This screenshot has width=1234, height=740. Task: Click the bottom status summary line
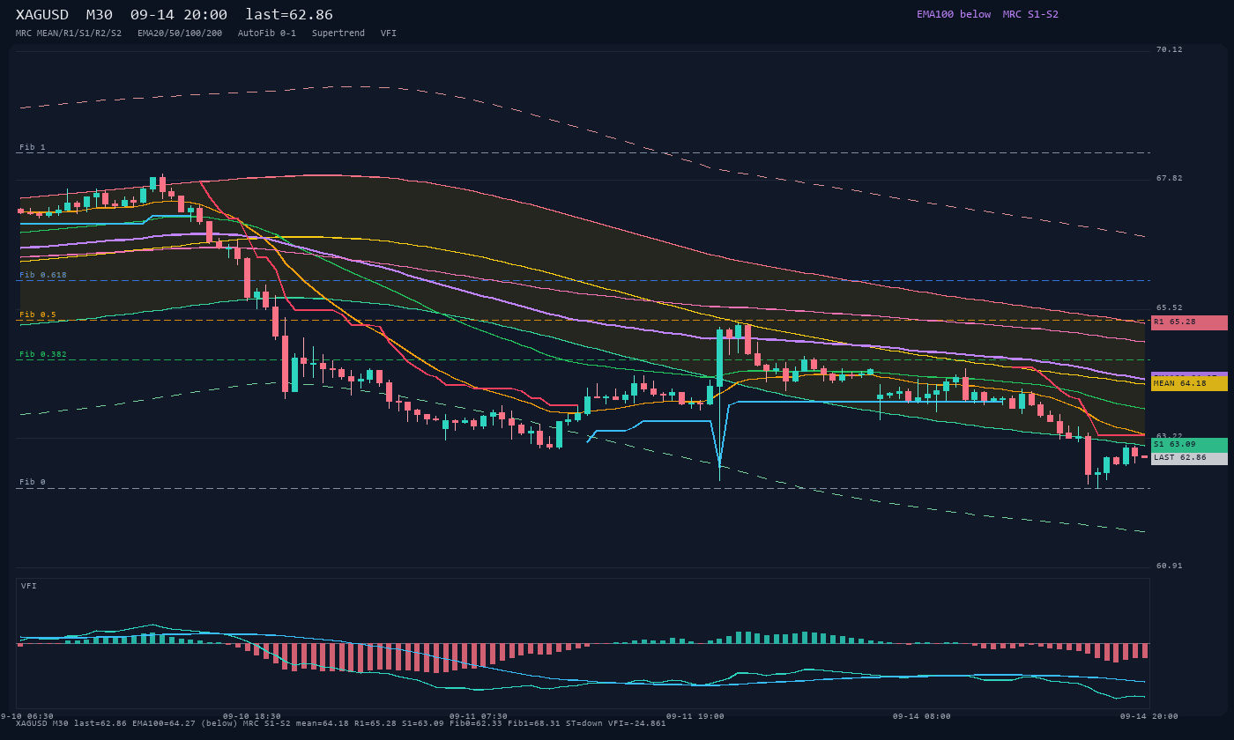341,723
